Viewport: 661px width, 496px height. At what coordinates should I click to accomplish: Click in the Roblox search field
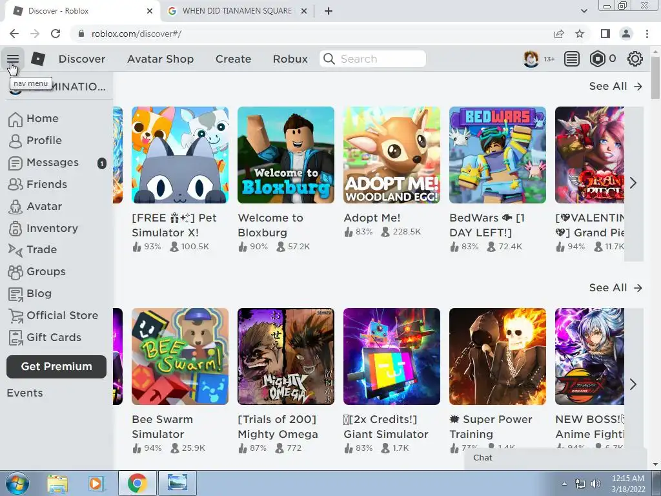[x=372, y=59]
